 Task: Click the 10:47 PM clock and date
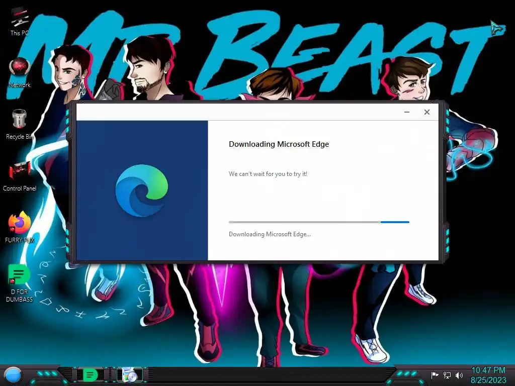[x=488, y=375]
